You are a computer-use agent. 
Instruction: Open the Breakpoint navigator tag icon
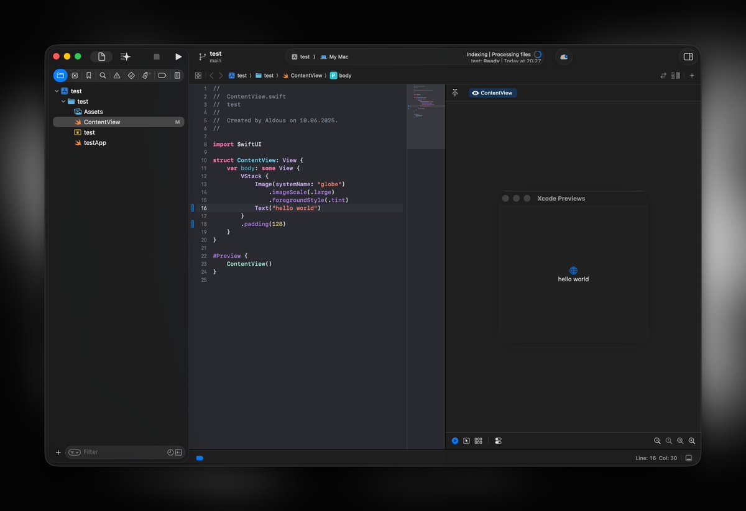point(162,75)
